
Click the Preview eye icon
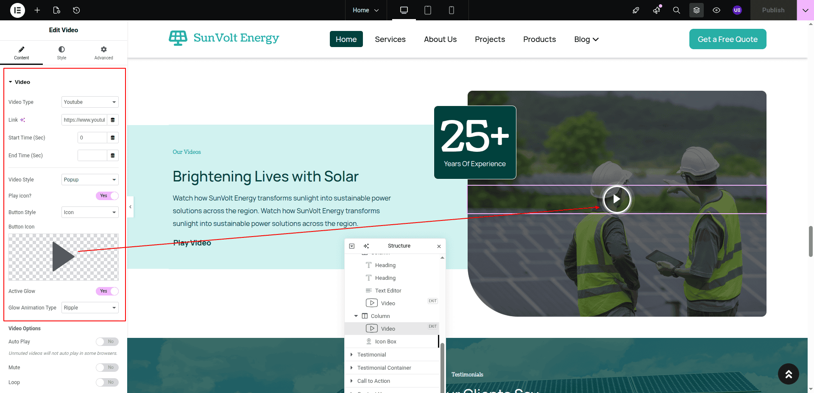coord(716,10)
